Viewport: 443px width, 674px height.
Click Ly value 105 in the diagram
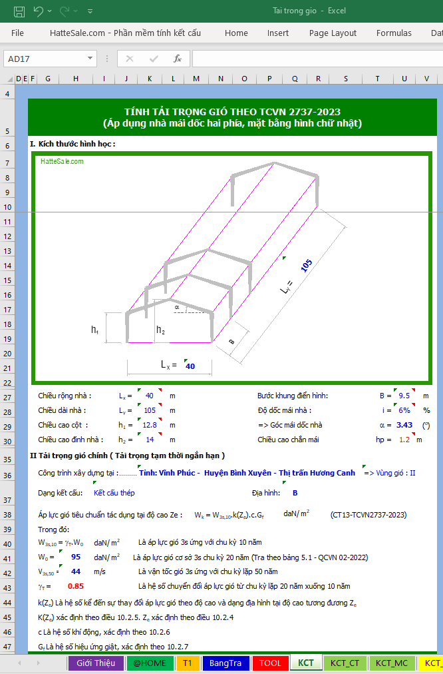point(306,266)
